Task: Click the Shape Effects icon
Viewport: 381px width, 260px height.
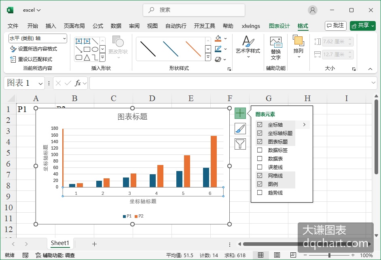Action: point(218,59)
